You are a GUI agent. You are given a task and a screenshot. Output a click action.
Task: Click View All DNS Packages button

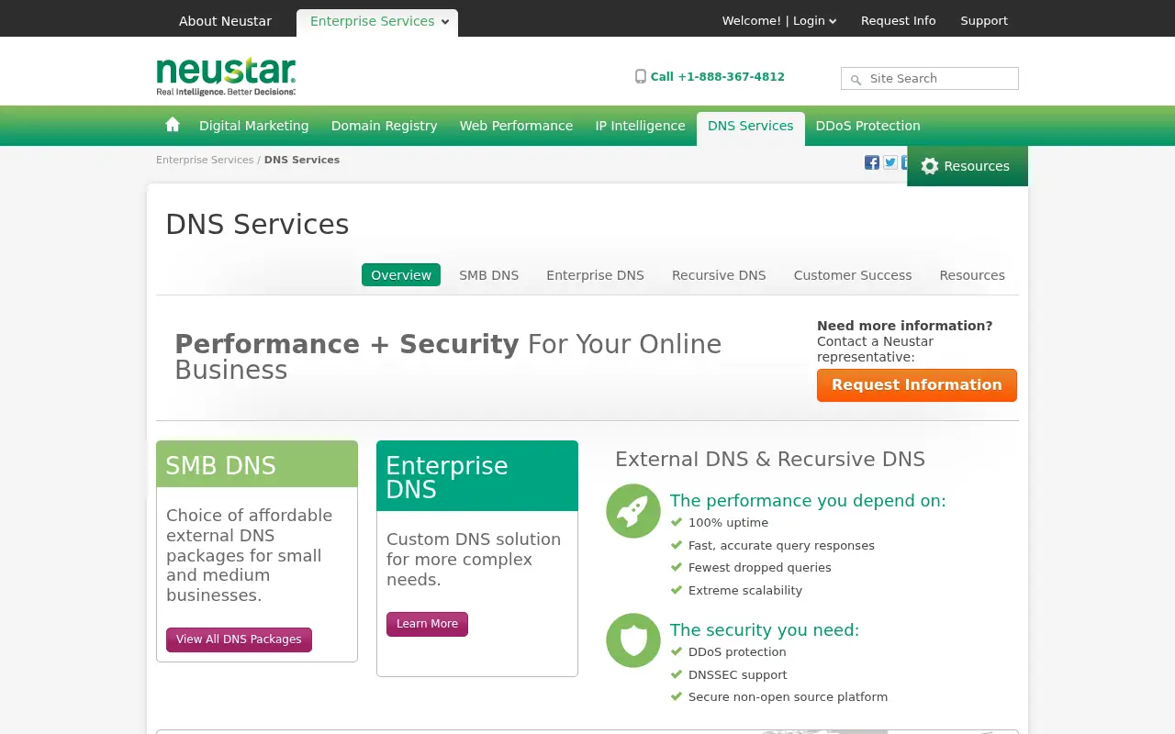[x=239, y=639]
